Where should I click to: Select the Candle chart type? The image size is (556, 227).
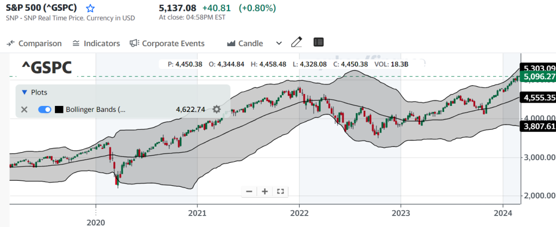pos(245,43)
